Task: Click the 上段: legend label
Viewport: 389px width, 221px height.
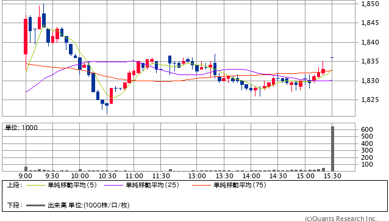Action: pos(15,185)
